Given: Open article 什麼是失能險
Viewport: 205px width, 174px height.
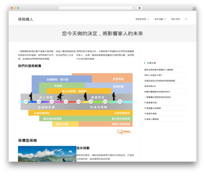Looking at the screenshot, I should click(150, 114).
